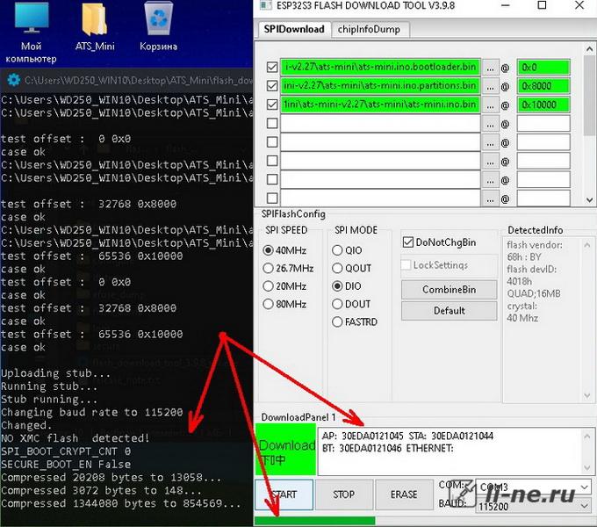Viewport: 597px width, 527px height.
Task: Minimize the flash download tool window
Action: click(x=505, y=5)
